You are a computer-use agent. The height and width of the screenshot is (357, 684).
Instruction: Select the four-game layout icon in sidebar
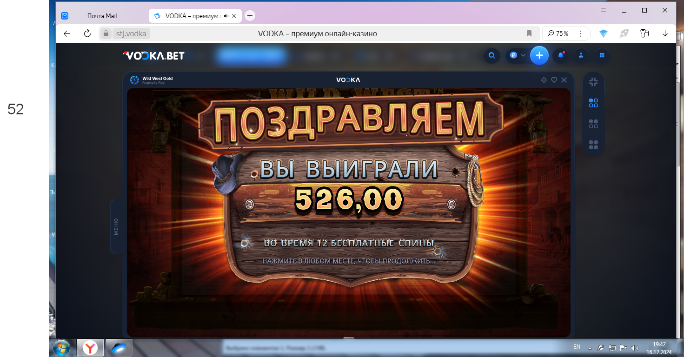pyautogui.click(x=593, y=145)
